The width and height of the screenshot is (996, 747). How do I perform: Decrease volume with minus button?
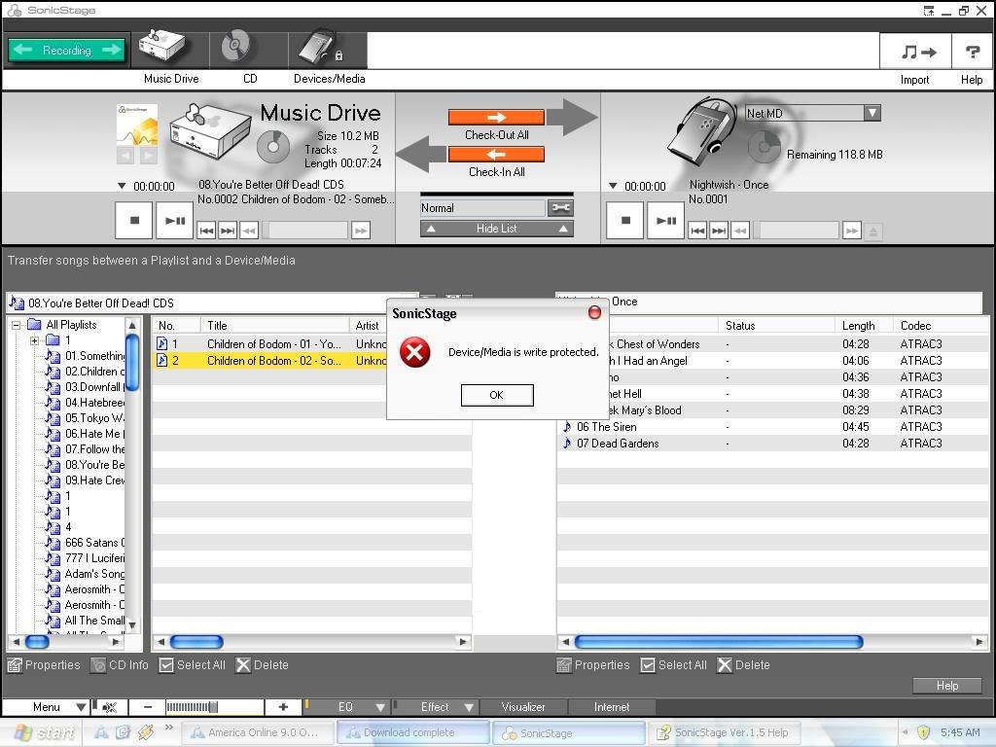(148, 707)
